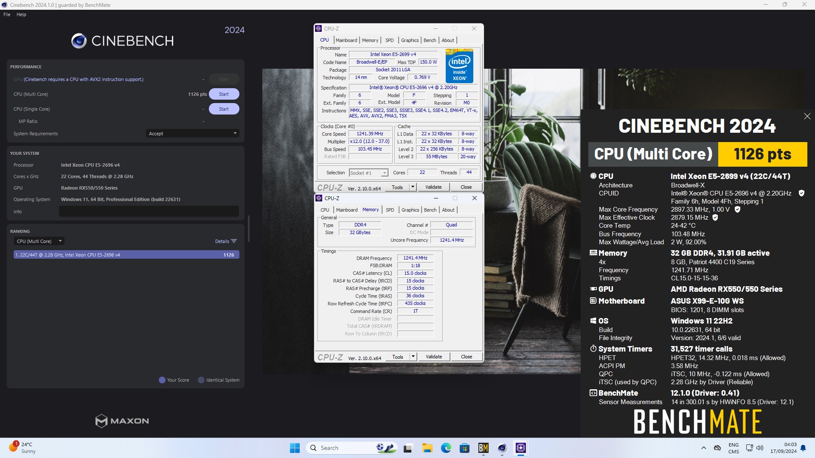The width and height of the screenshot is (815, 458).
Task: Open the weather widget showing 24°C Sunny
Action: (x=22, y=448)
